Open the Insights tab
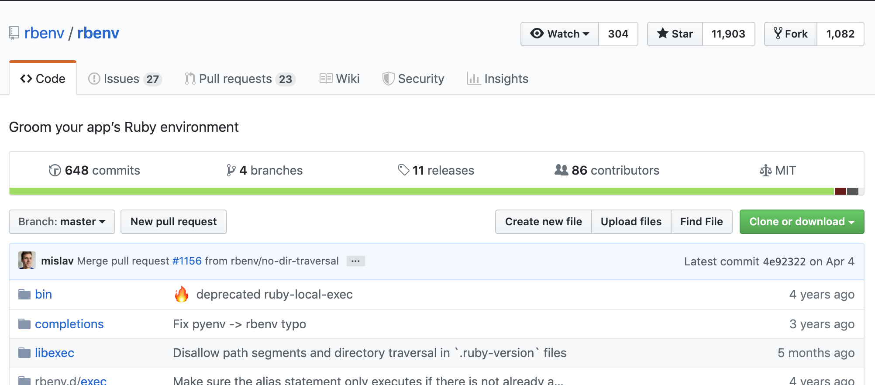This screenshot has height=385, width=875. click(x=498, y=79)
